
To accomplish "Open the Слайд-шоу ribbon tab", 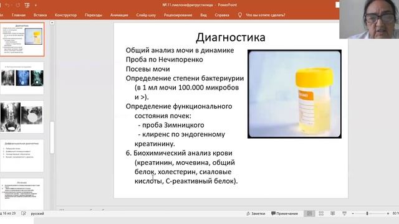I will (146, 15).
